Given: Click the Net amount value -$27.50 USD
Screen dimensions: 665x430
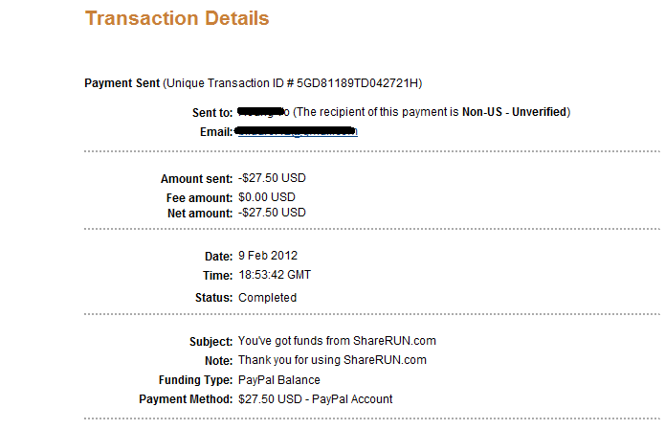Looking at the screenshot, I should (272, 213).
